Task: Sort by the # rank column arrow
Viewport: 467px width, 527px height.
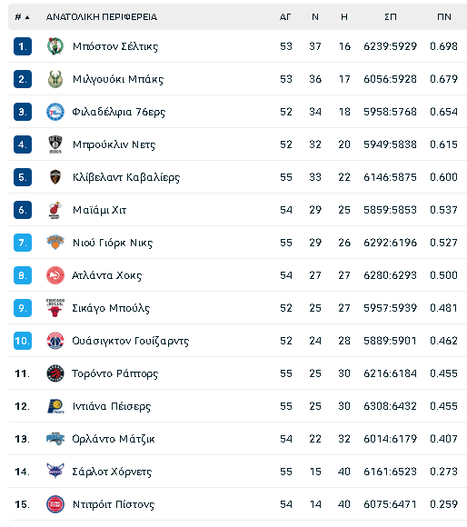Action: click(27, 17)
